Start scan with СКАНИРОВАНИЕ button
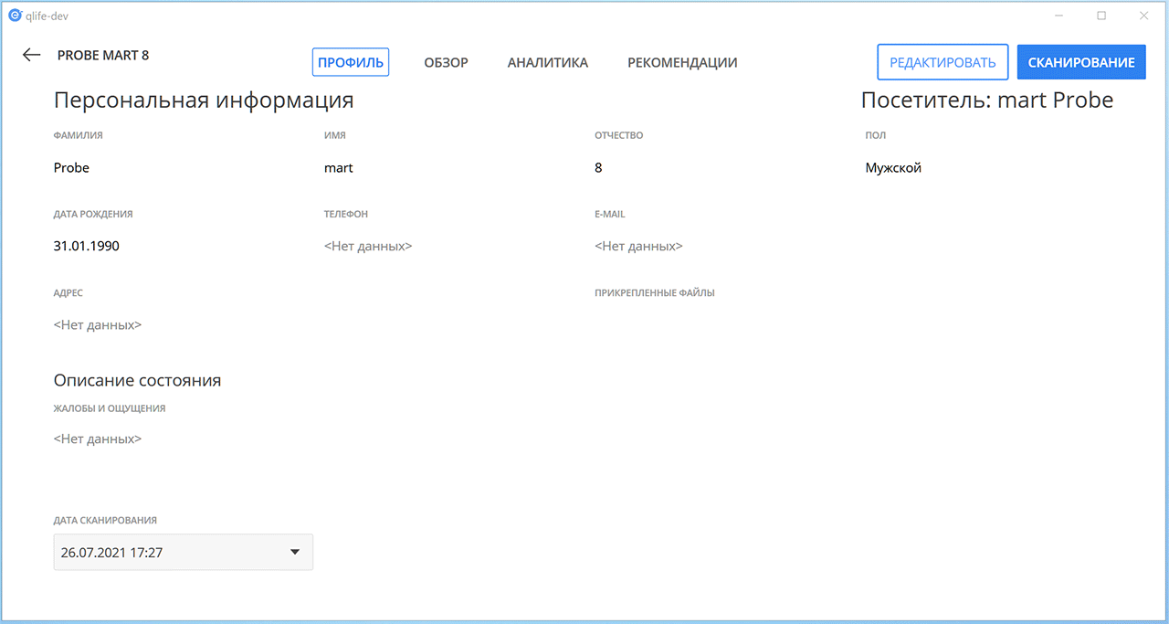 1081,62
